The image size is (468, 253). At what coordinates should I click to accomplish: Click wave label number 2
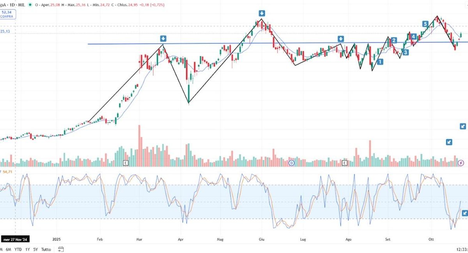point(394,40)
